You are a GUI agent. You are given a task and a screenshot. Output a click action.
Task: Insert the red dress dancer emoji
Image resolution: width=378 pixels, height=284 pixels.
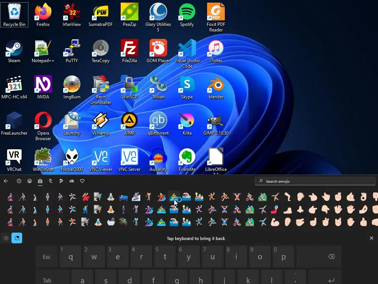click(86, 197)
